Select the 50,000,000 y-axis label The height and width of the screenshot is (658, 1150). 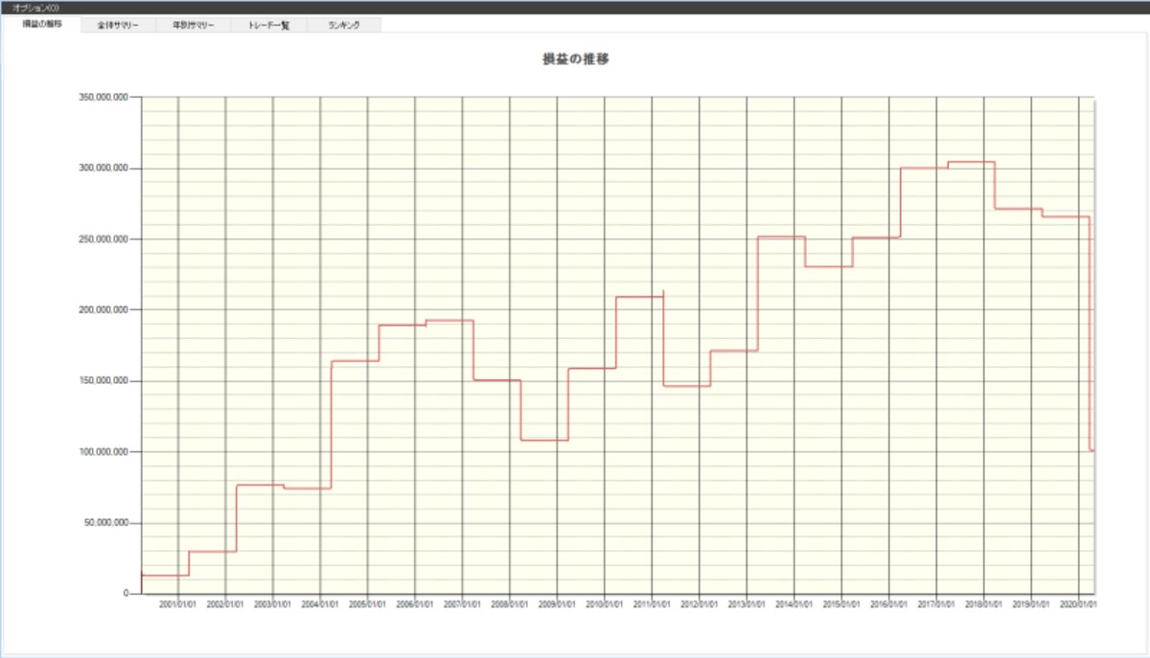click(107, 523)
